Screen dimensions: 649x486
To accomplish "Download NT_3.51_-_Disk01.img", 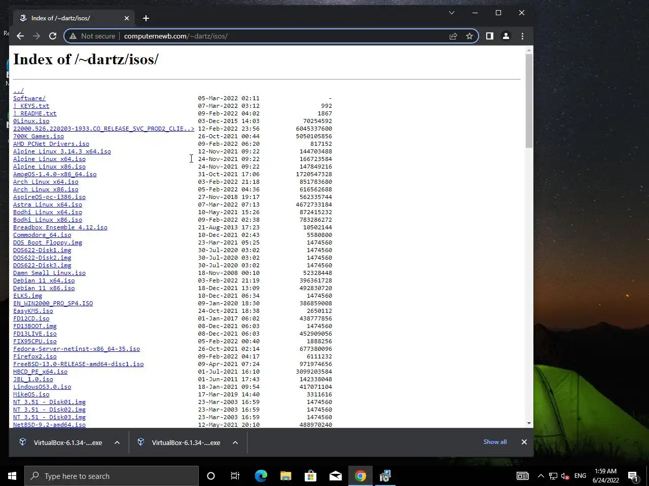I will 49,402.
